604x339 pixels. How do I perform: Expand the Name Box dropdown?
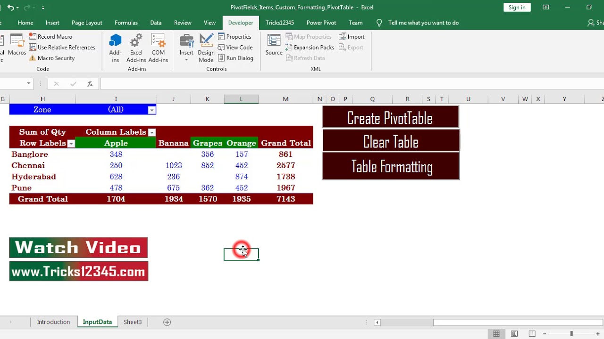click(x=29, y=84)
